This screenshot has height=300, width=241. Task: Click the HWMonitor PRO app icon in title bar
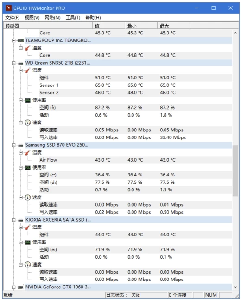pyautogui.click(x=8, y=8)
